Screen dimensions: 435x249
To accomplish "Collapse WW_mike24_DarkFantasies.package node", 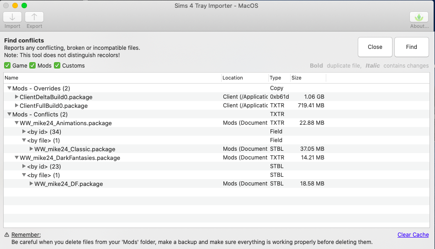I will (16, 158).
